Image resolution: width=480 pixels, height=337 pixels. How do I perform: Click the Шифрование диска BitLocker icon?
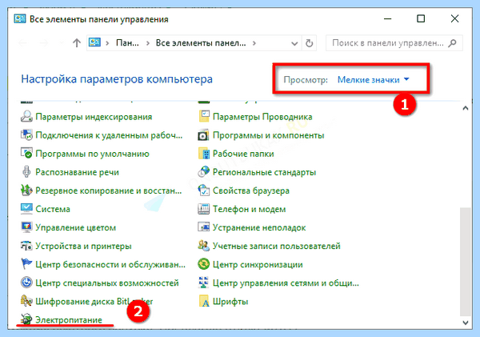pos(26,301)
